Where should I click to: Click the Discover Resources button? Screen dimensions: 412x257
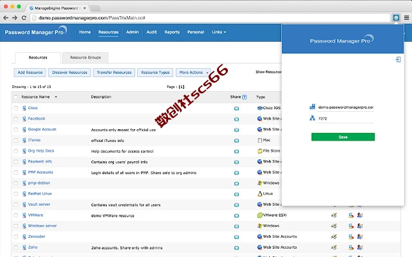[x=70, y=73]
